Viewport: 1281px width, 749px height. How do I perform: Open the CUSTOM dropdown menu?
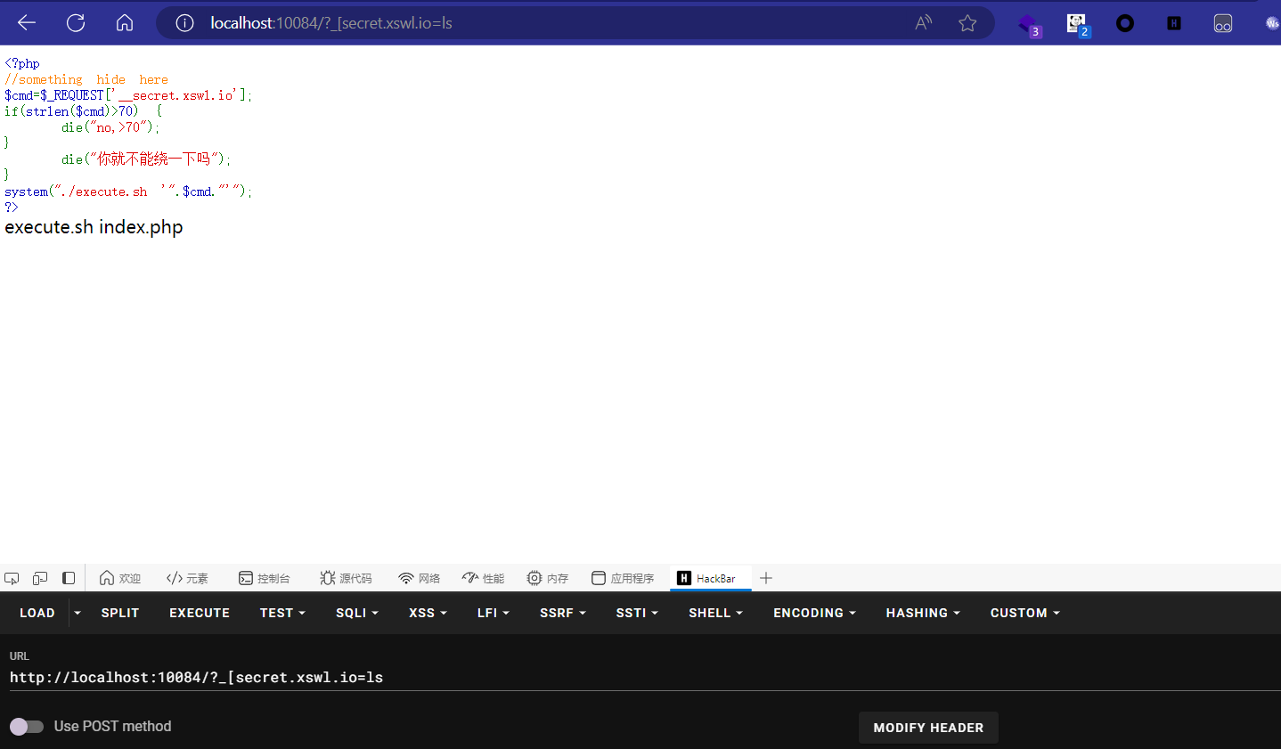pos(1025,613)
